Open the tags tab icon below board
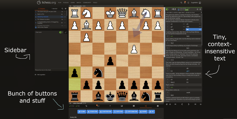Viewport: 237px width, 119px height. pyautogui.click(x=86, y=106)
